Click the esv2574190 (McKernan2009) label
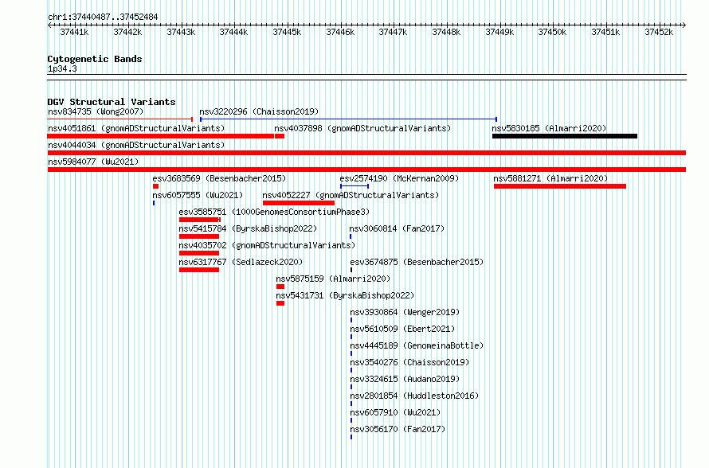Screen dimensions: 709x468 pyautogui.click(x=399, y=178)
